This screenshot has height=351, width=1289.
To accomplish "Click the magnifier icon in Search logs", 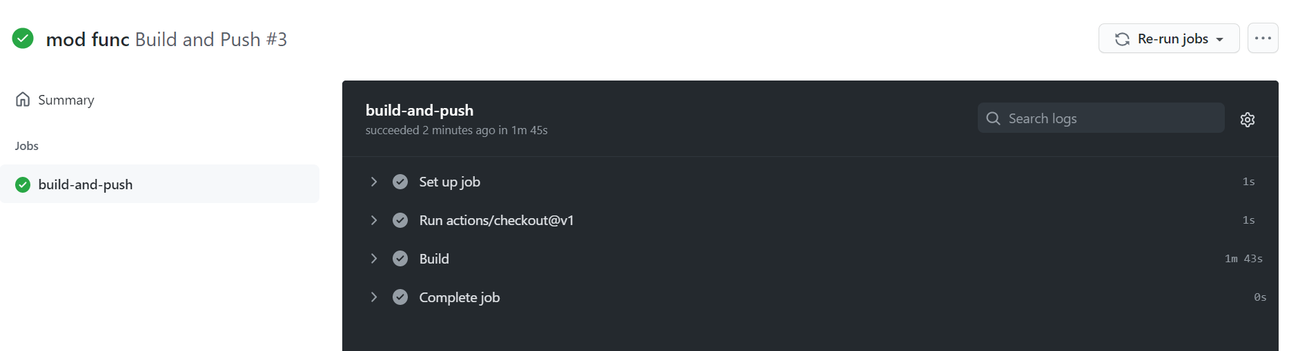I will click(993, 118).
